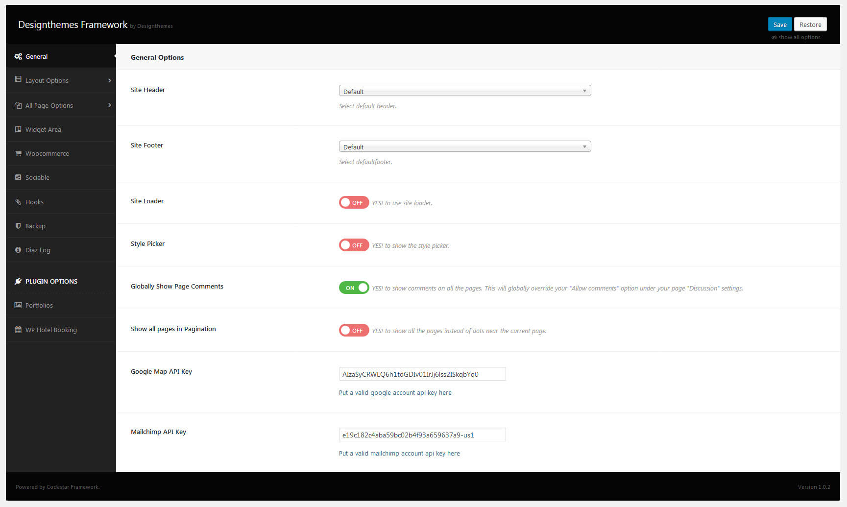Click the General gears icon in sidebar

coord(18,56)
